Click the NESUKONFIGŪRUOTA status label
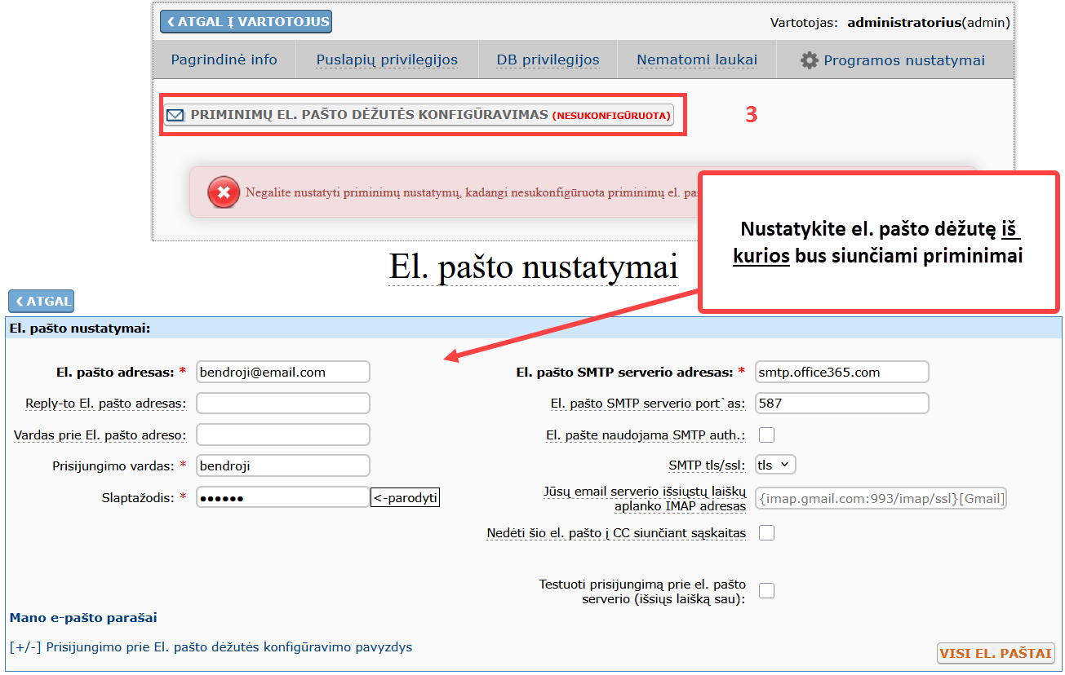The width and height of the screenshot is (1065, 675). pos(611,116)
